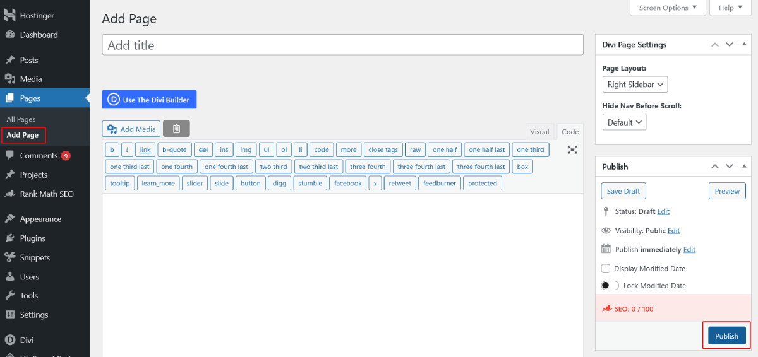Open the Hide Nav Before Scroll dropdown
Screen dimensions: 758x357
[x=624, y=122]
